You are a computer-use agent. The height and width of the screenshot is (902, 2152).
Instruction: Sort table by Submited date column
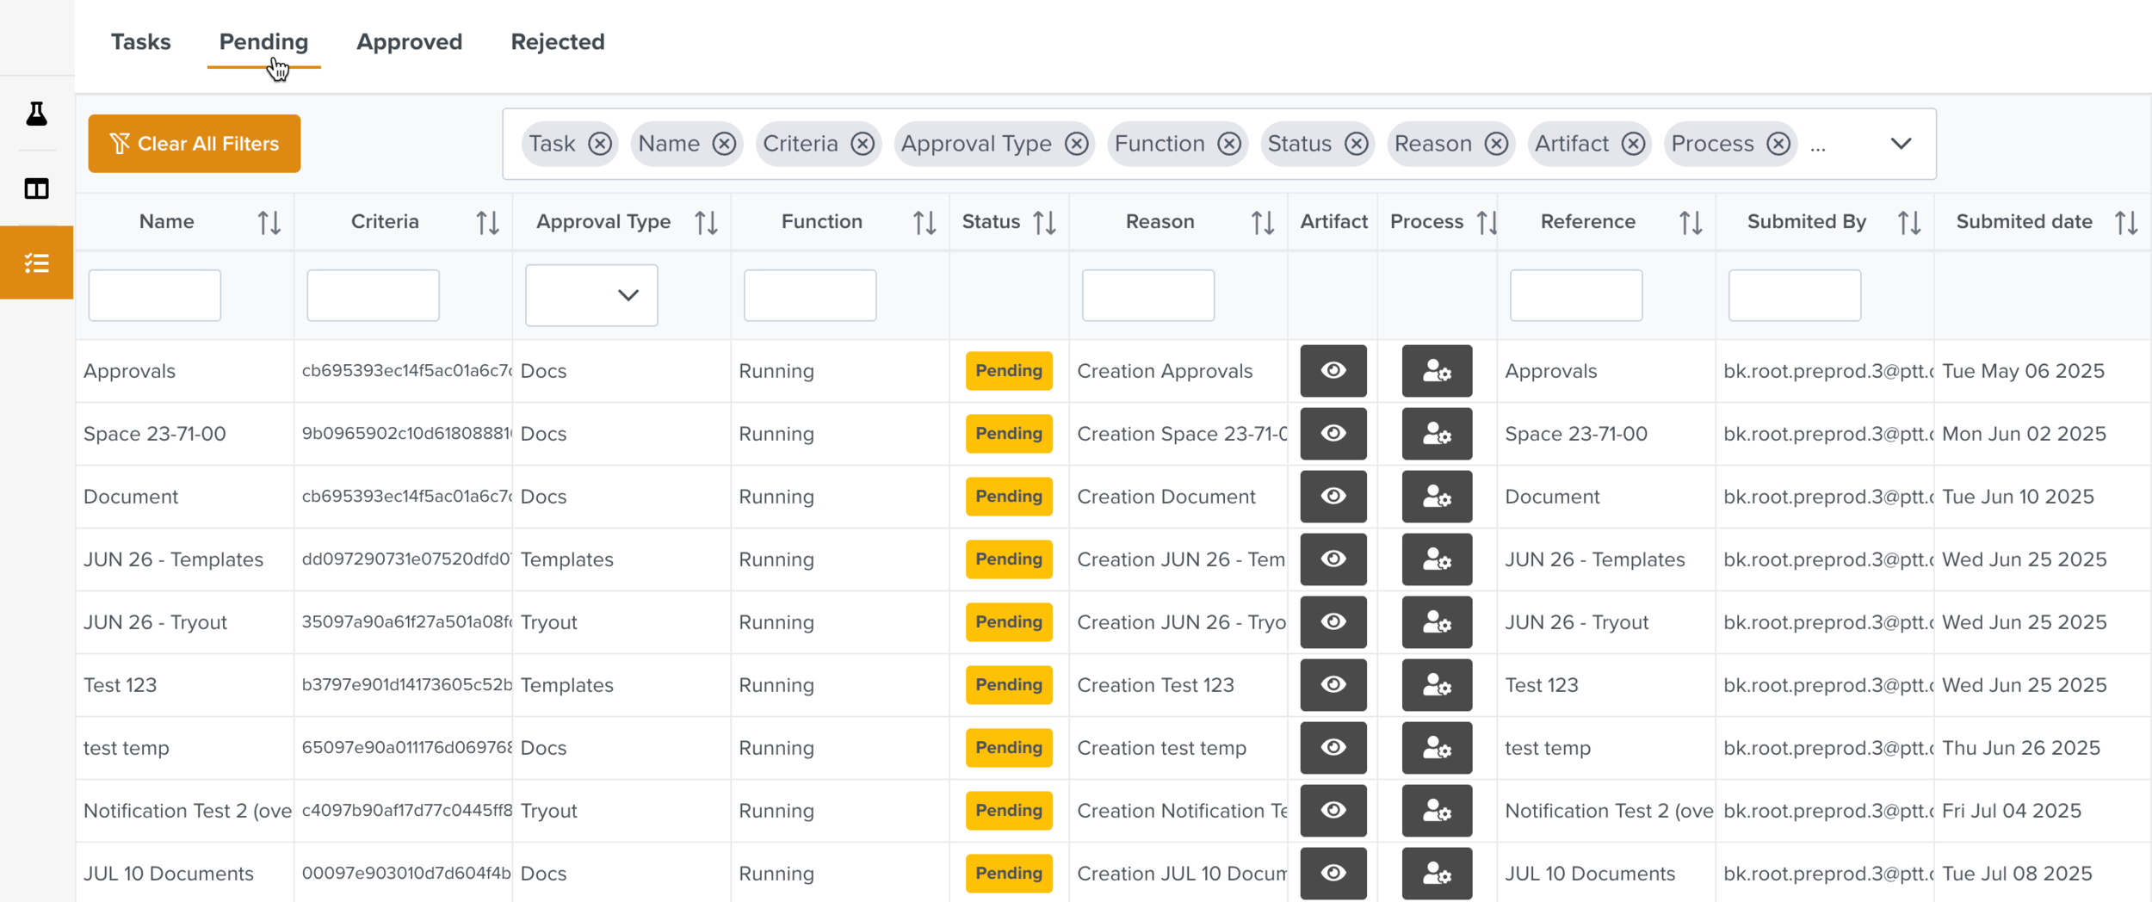[2125, 223]
